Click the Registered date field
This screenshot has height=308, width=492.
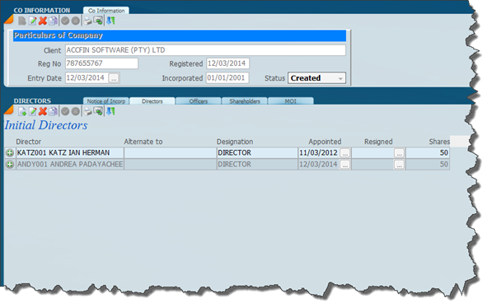227,63
